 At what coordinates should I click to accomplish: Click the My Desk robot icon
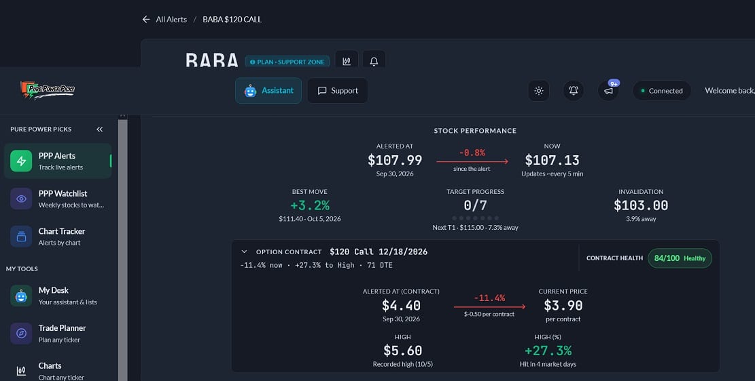tap(21, 296)
